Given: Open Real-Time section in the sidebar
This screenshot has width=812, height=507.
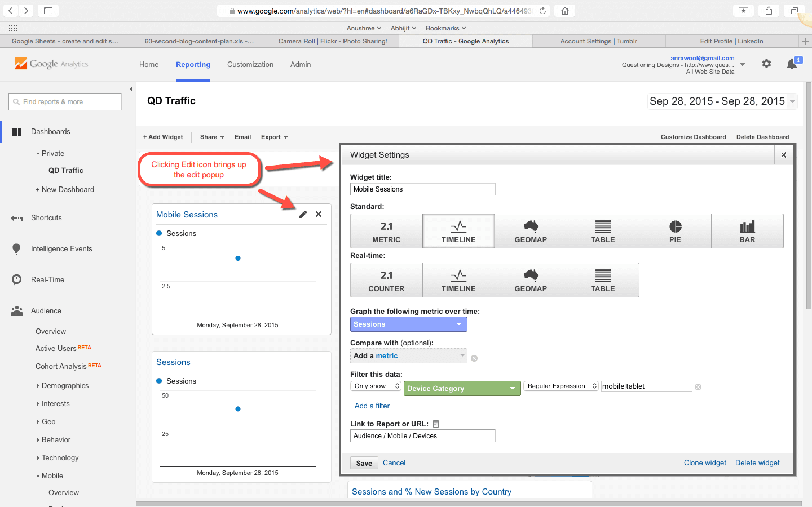Looking at the screenshot, I should pos(47,280).
